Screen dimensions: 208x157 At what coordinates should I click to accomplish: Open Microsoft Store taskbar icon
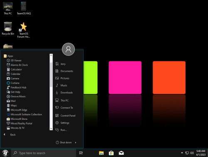click(x=111, y=153)
